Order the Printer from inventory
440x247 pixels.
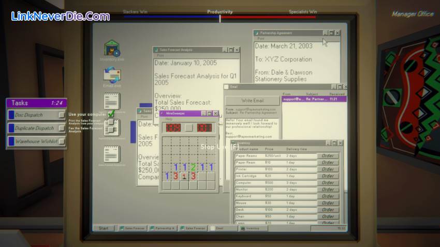pyautogui.click(x=327, y=169)
